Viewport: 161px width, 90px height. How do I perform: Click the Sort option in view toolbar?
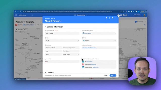pos(37,25)
